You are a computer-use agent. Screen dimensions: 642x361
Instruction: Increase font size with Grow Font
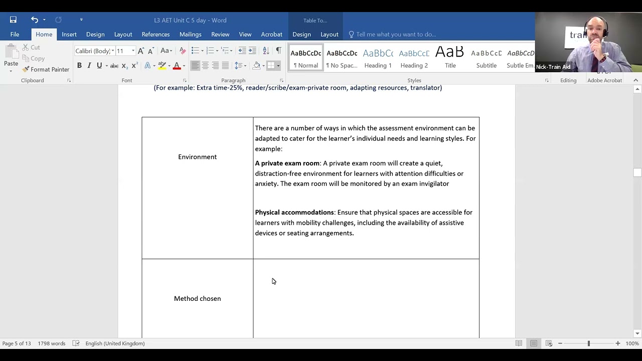click(141, 51)
